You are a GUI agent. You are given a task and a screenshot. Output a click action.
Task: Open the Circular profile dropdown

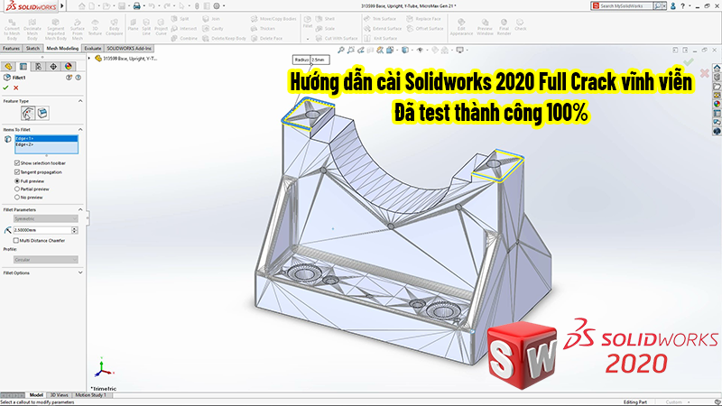click(x=46, y=260)
